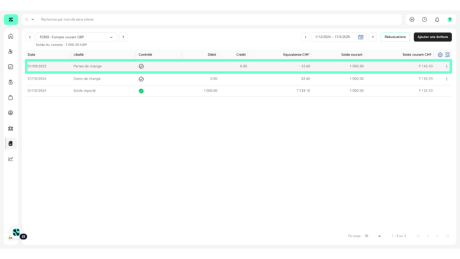Toggle controlled status for Gains de change
Screen dimensions: 460x259
coord(141,79)
